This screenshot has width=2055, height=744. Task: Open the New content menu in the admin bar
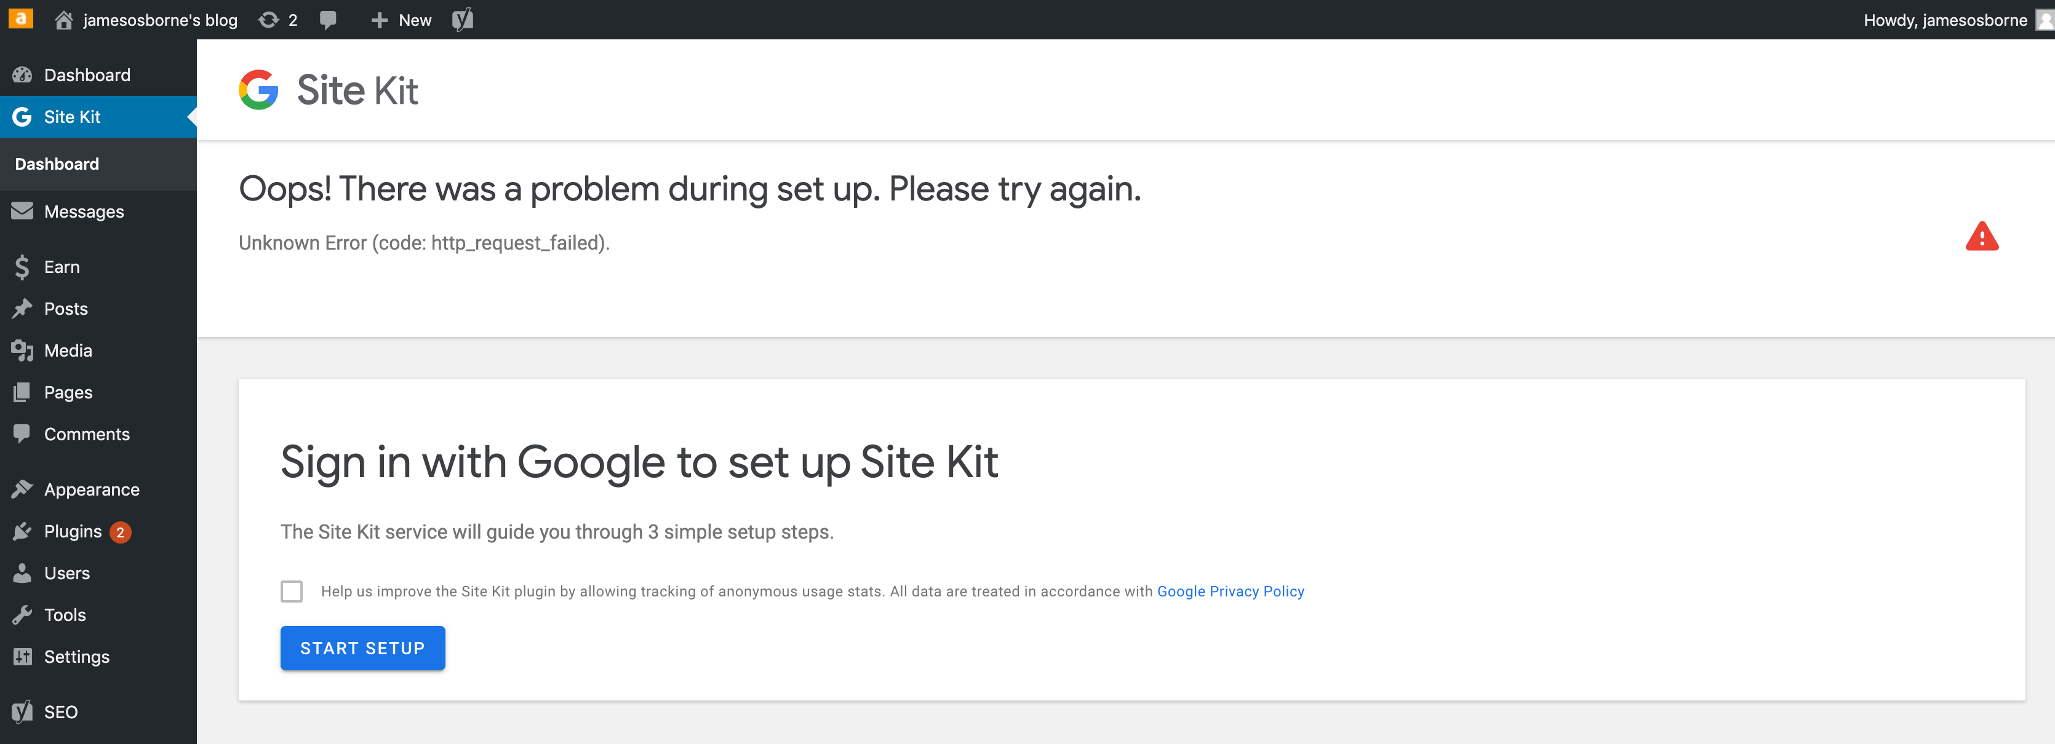click(401, 20)
